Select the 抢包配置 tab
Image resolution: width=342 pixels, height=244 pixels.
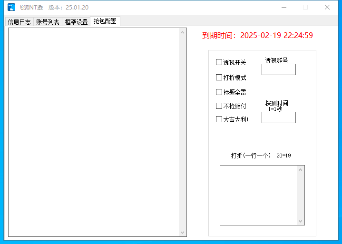pos(105,21)
